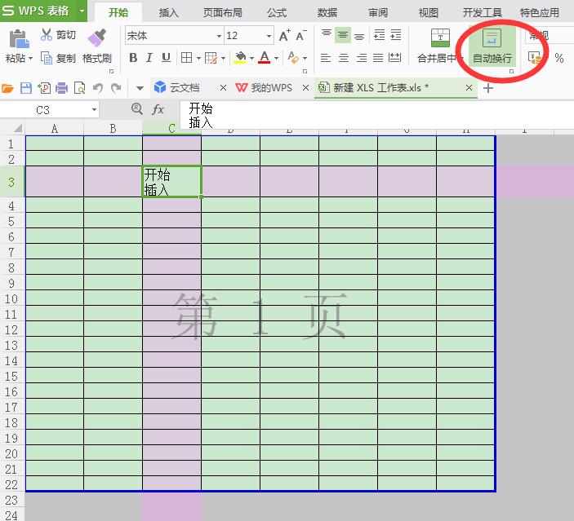Switch to the 插入 ribbon tab
The height and width of the screenshot is (521, 574).
(x=168, y=13)
